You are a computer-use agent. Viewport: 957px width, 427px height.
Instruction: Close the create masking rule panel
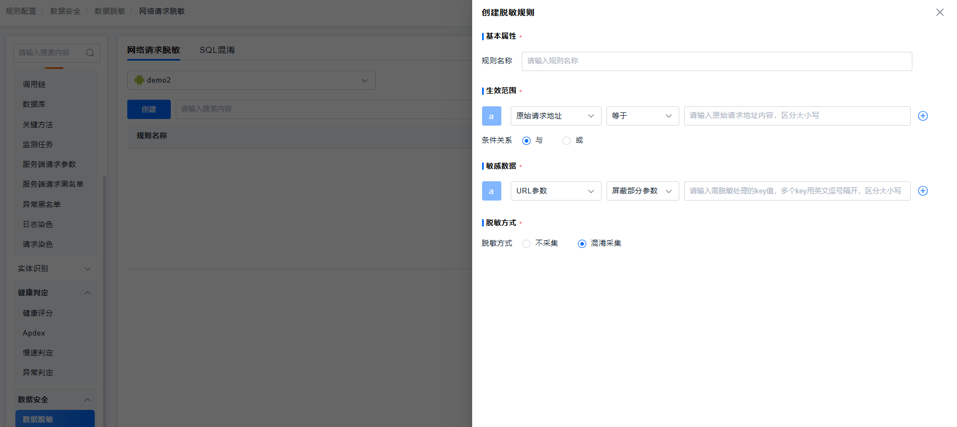coord(939,12)
